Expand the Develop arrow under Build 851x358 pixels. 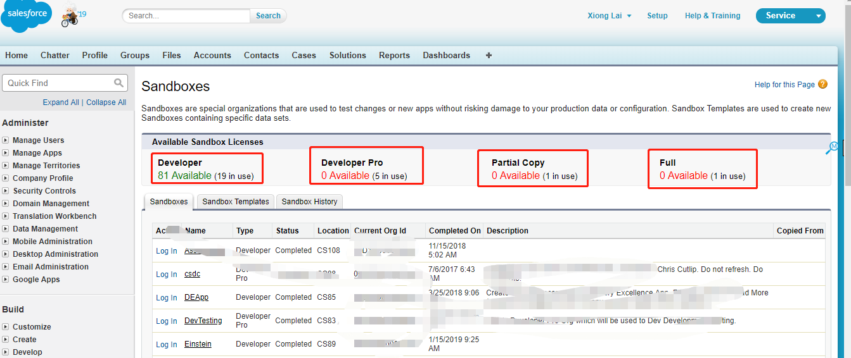click(6, 352)
